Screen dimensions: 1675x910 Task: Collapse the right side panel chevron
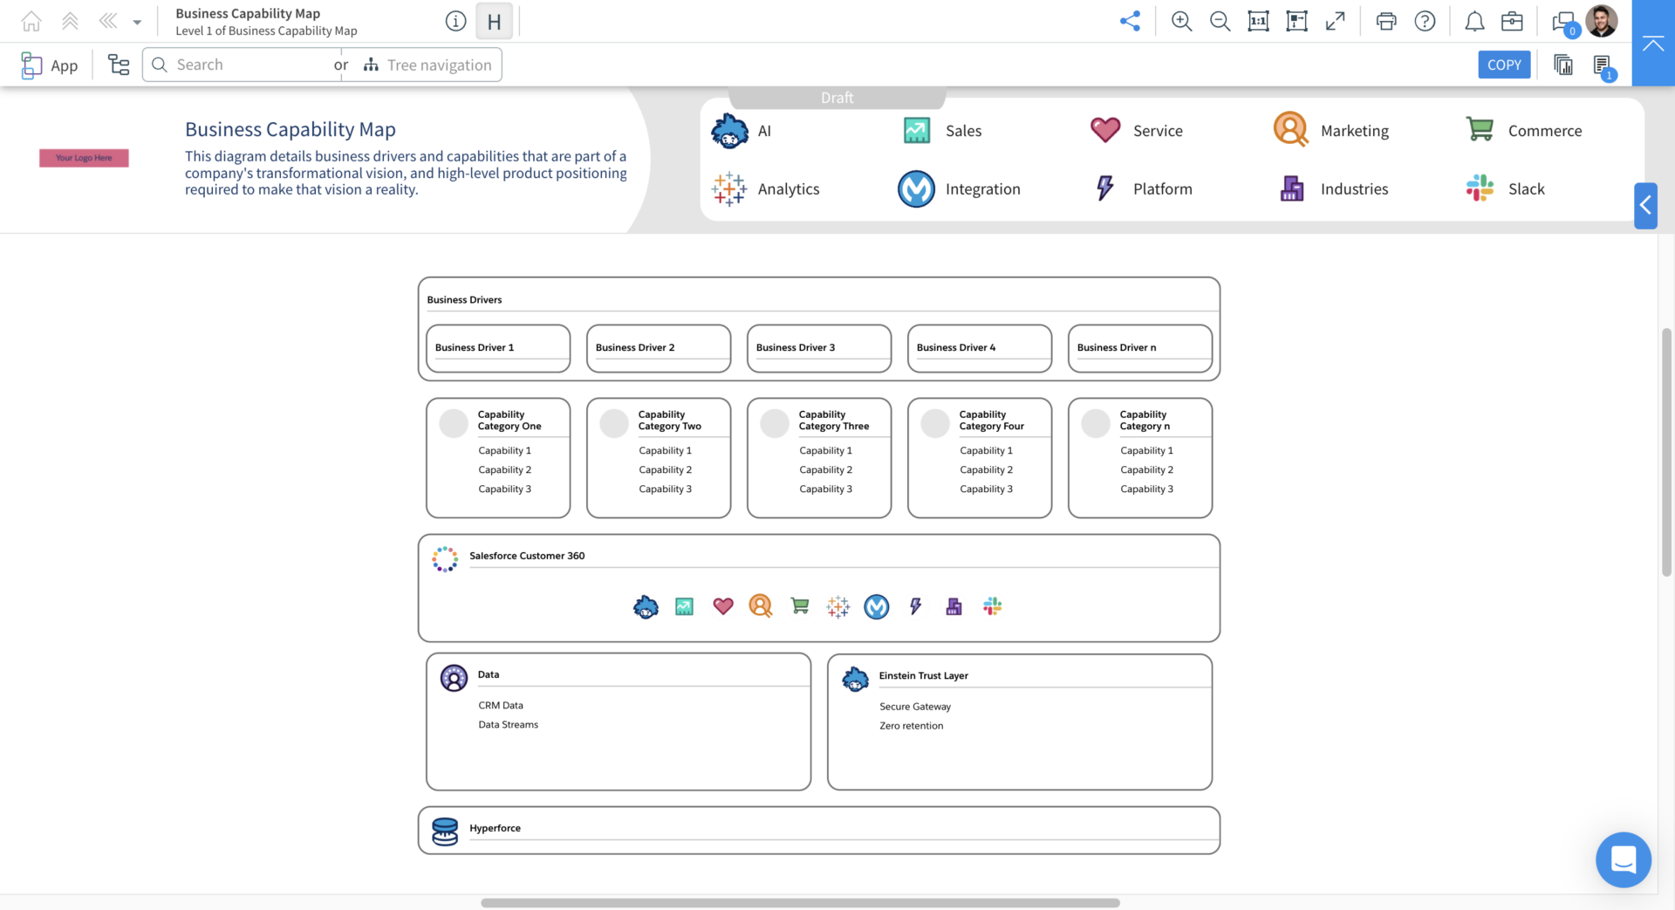coord(1645,206)
